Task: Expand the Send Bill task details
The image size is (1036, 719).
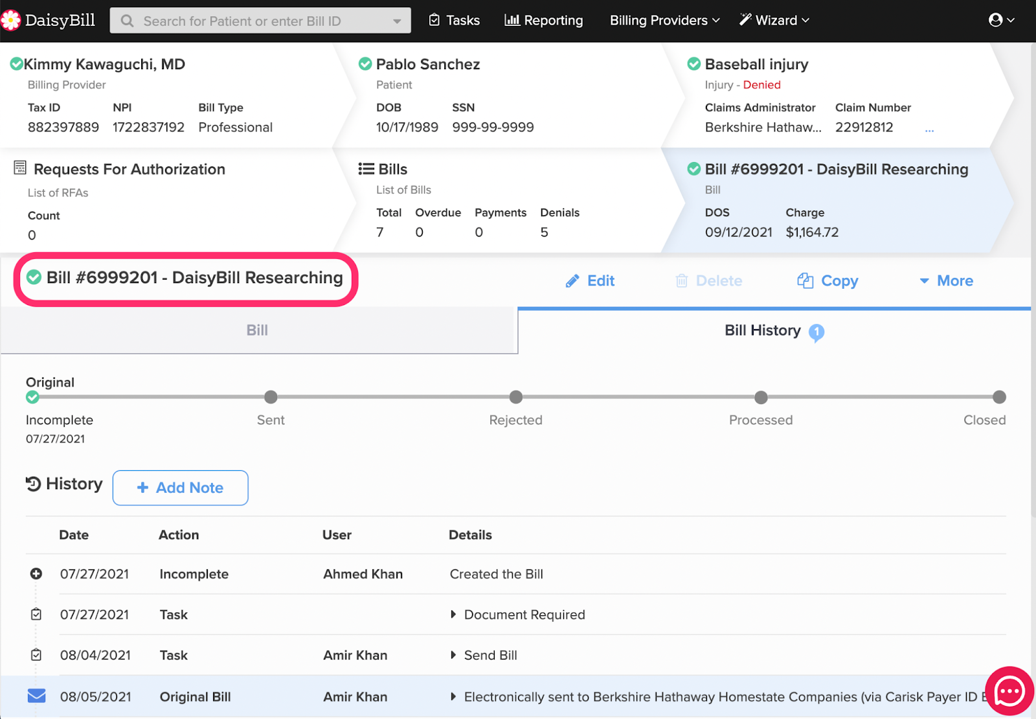Action: [453, 655]
